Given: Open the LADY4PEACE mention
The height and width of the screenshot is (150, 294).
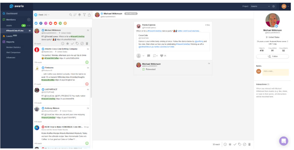Looking at the screenshot, I should 62,96.
